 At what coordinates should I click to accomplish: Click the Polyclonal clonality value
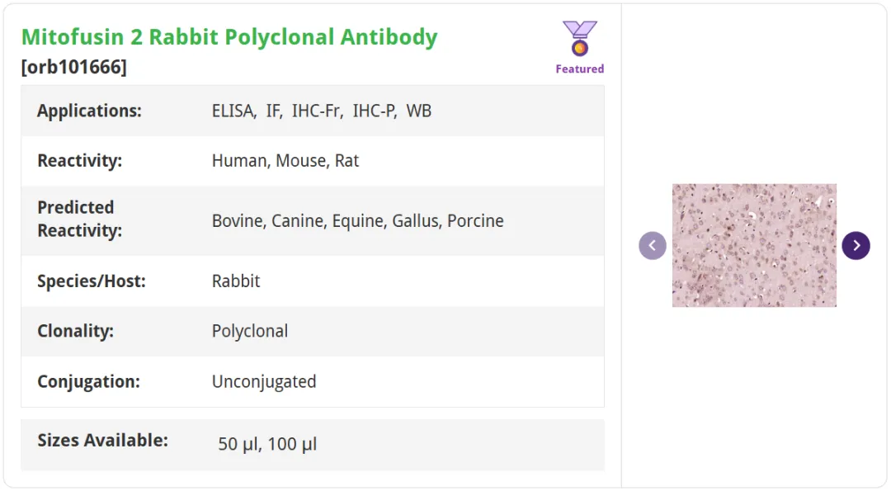click(x=250, y=331)
